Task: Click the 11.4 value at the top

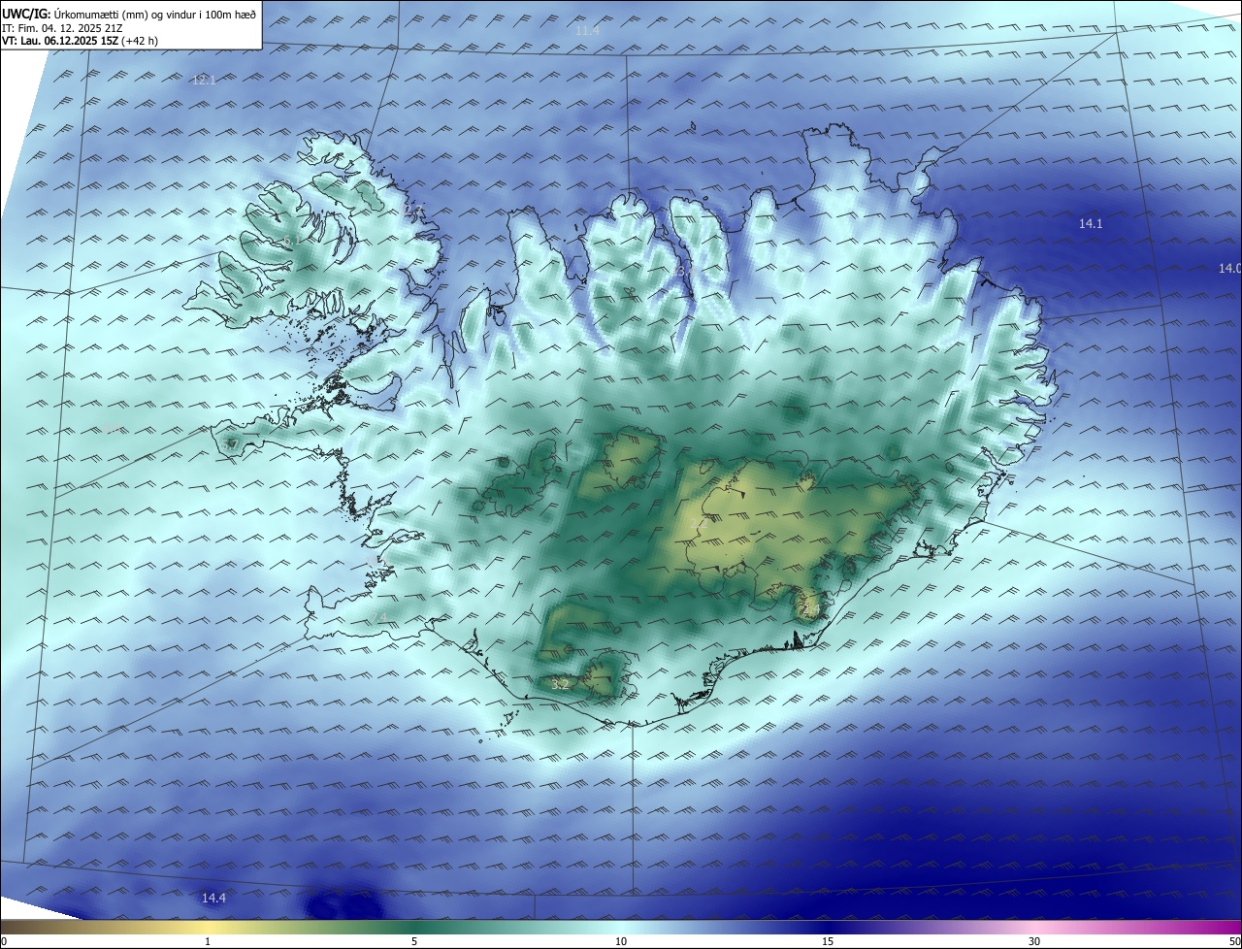Action: click(x=587, y=31)
